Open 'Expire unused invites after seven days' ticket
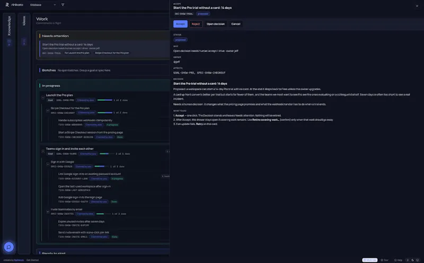The image size is (424, 263). point(81,221)
